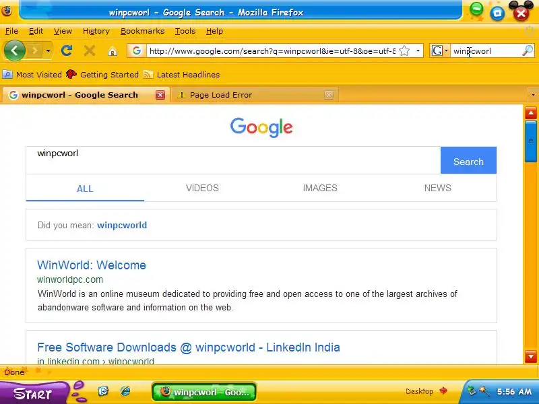This screenshot has width=539, height=404.
Task: Select the VIDEOS results tab
Action: pyautogui.click(x=202, y=188)
